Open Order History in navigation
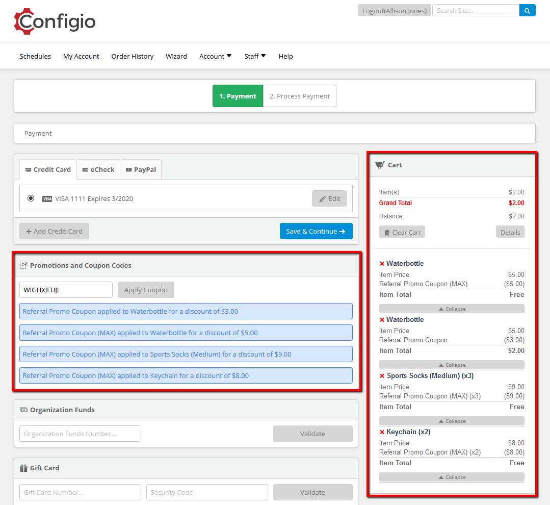 pos(132,56)
